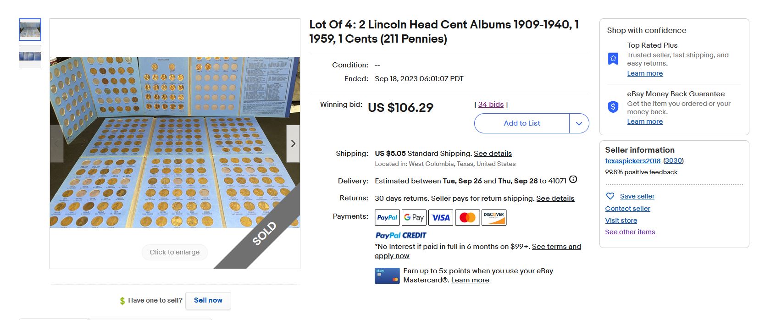This screenshot has width=765, height=320.
Task: Select the second coin album thumbnail
Action: coord(30,56)
